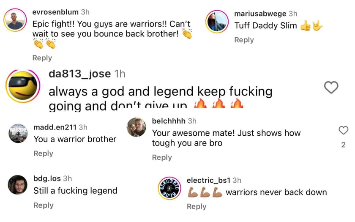Open the mariusabwege username link
Screen dimensions: 355x222
click(260, 14)
